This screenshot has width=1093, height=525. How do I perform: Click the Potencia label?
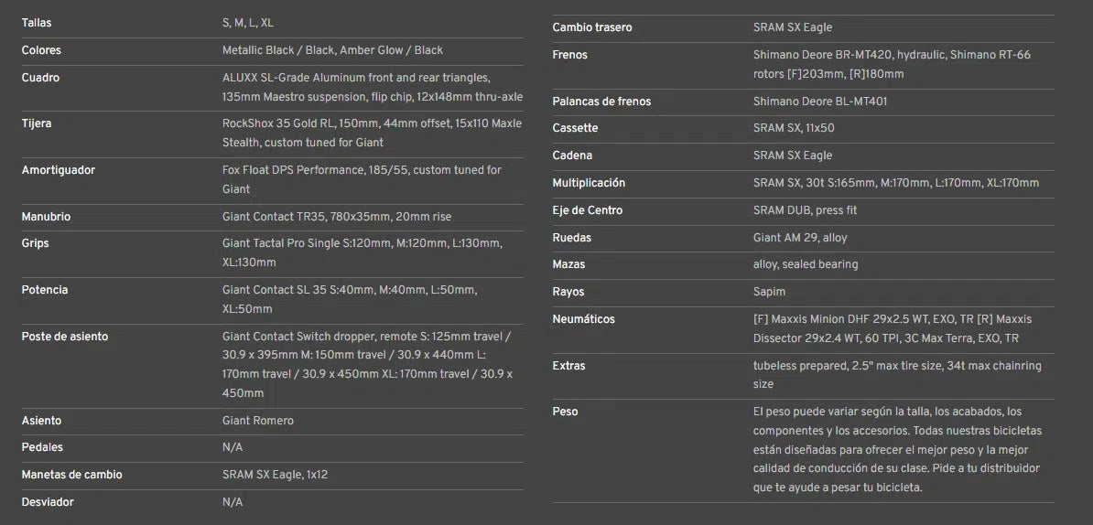tap(44, 290)
